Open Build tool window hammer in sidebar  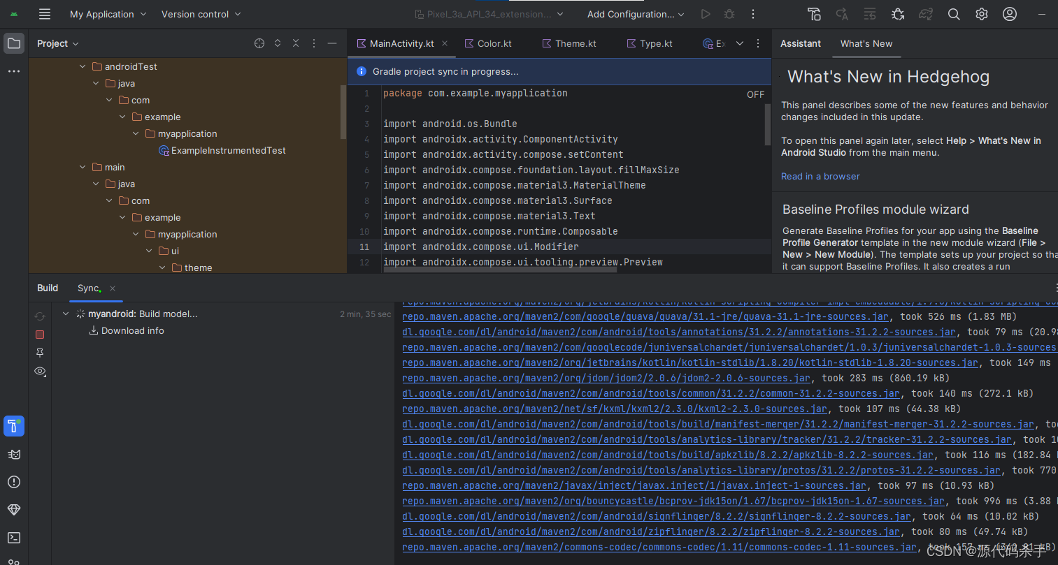[14, 426]
